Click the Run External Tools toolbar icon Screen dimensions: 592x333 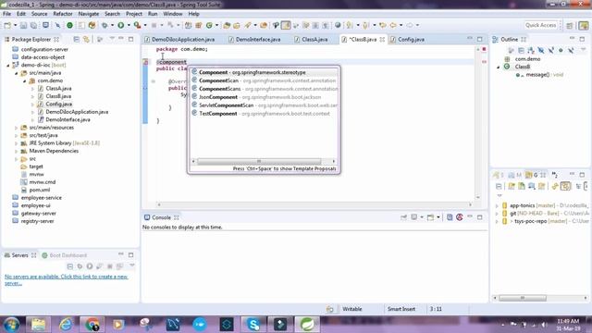[138, 25]
